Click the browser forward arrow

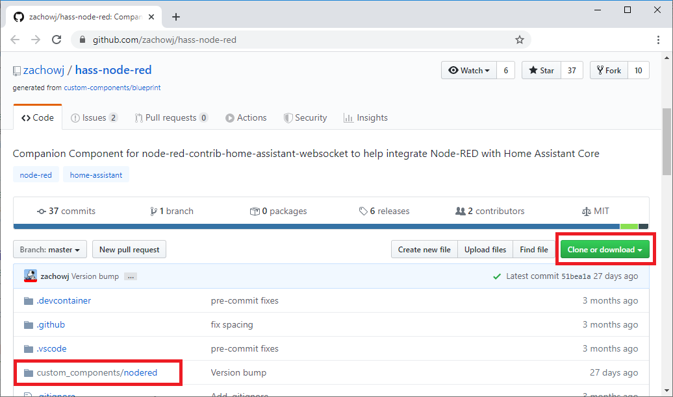(36, 40)
